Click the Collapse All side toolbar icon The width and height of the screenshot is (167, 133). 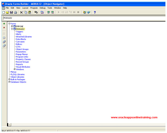pos(4,46)
